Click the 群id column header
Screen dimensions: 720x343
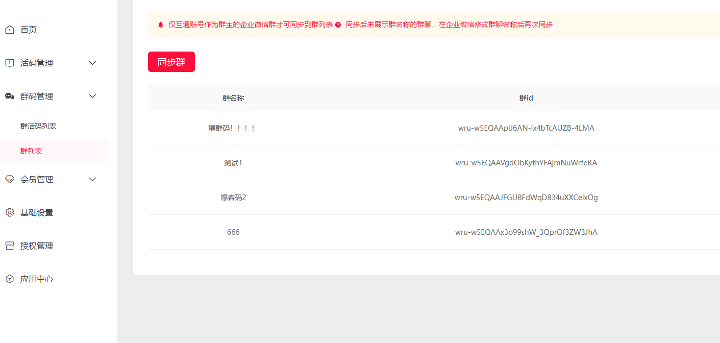(x=526, y=97)
